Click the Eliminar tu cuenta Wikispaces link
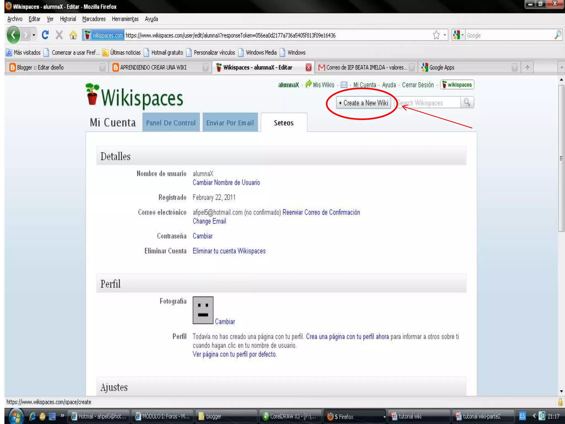The width and height of the screenshot is (565, 424). [x=229, y=251]
